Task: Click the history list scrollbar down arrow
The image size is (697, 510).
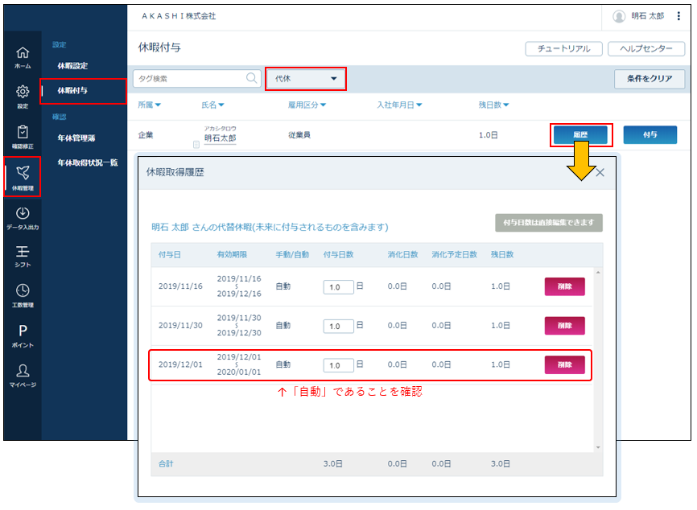Action: coord(598,447)
